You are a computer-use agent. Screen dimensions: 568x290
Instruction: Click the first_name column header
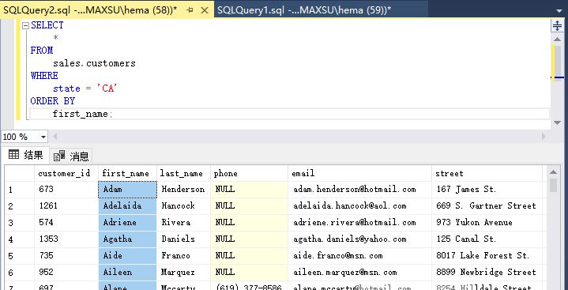click(127, 173)
